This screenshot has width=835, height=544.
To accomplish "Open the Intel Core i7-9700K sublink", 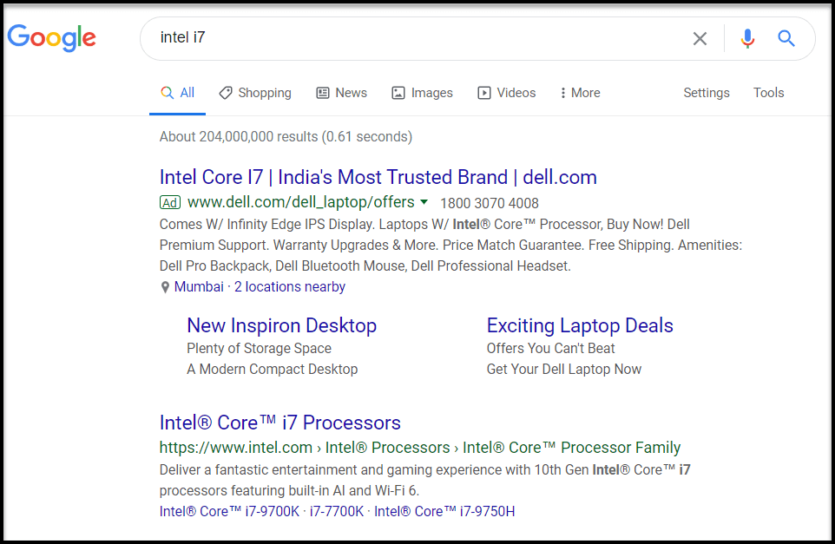I will click(229, 511).
